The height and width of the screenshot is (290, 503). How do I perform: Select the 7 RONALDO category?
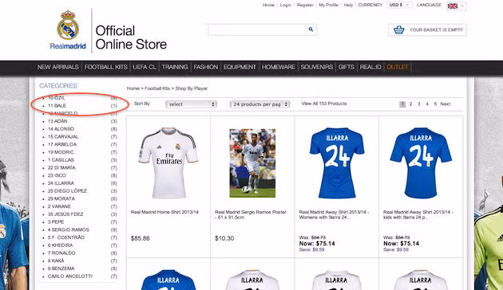(x=61, y=253)
